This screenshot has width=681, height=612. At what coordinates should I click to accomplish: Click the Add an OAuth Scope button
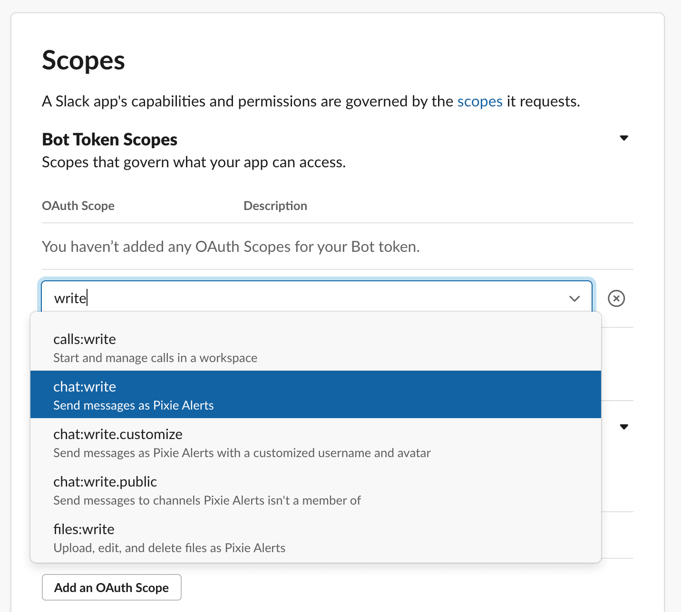tap(112, 587)
